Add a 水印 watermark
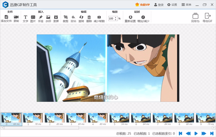Screen dimensions: 216x137 pos(48,19)
